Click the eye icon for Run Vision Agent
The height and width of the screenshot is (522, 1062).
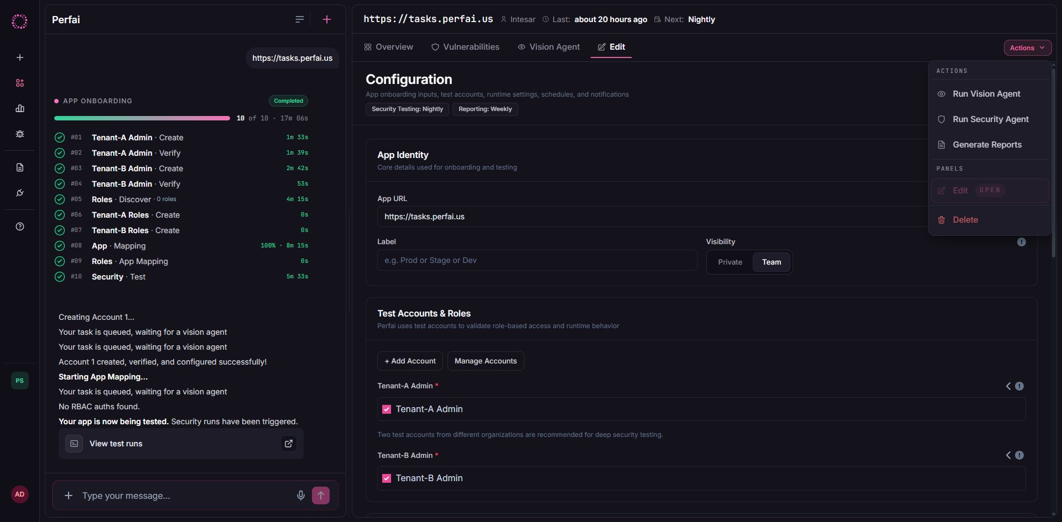[941, 94]
